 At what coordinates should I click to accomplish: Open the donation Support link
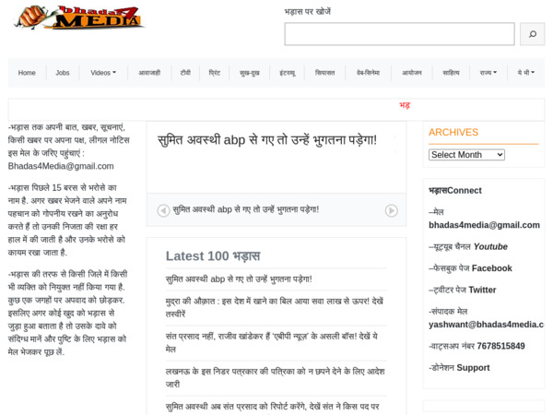pyautogui.click(x=474, y=368)
